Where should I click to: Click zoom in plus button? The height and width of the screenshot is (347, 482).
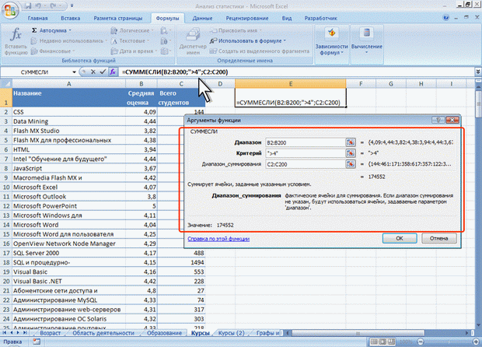tap(477, 342)
